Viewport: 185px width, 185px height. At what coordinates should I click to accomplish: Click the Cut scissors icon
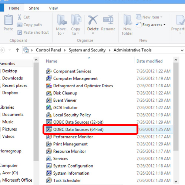[19, 17]
